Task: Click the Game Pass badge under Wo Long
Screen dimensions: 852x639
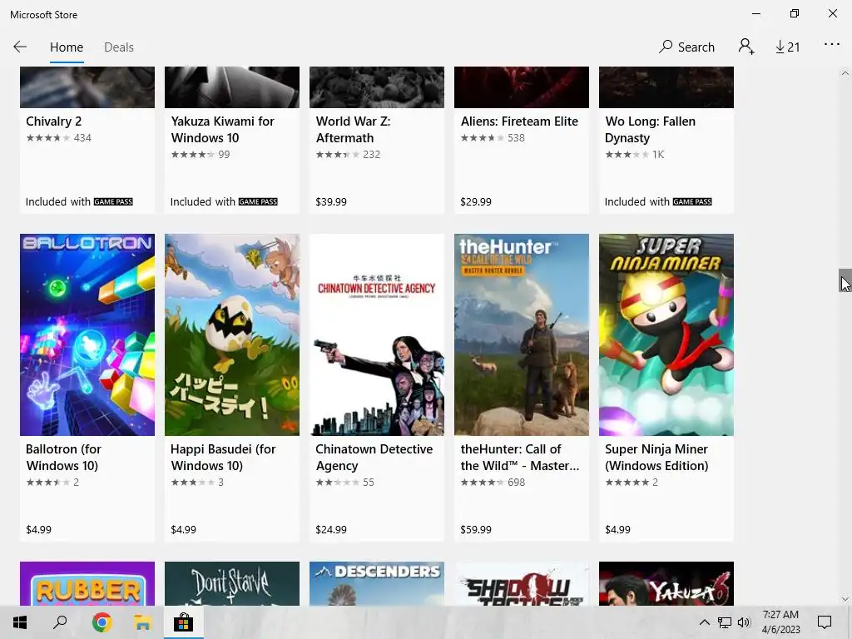Action: (x=692, y=201)
